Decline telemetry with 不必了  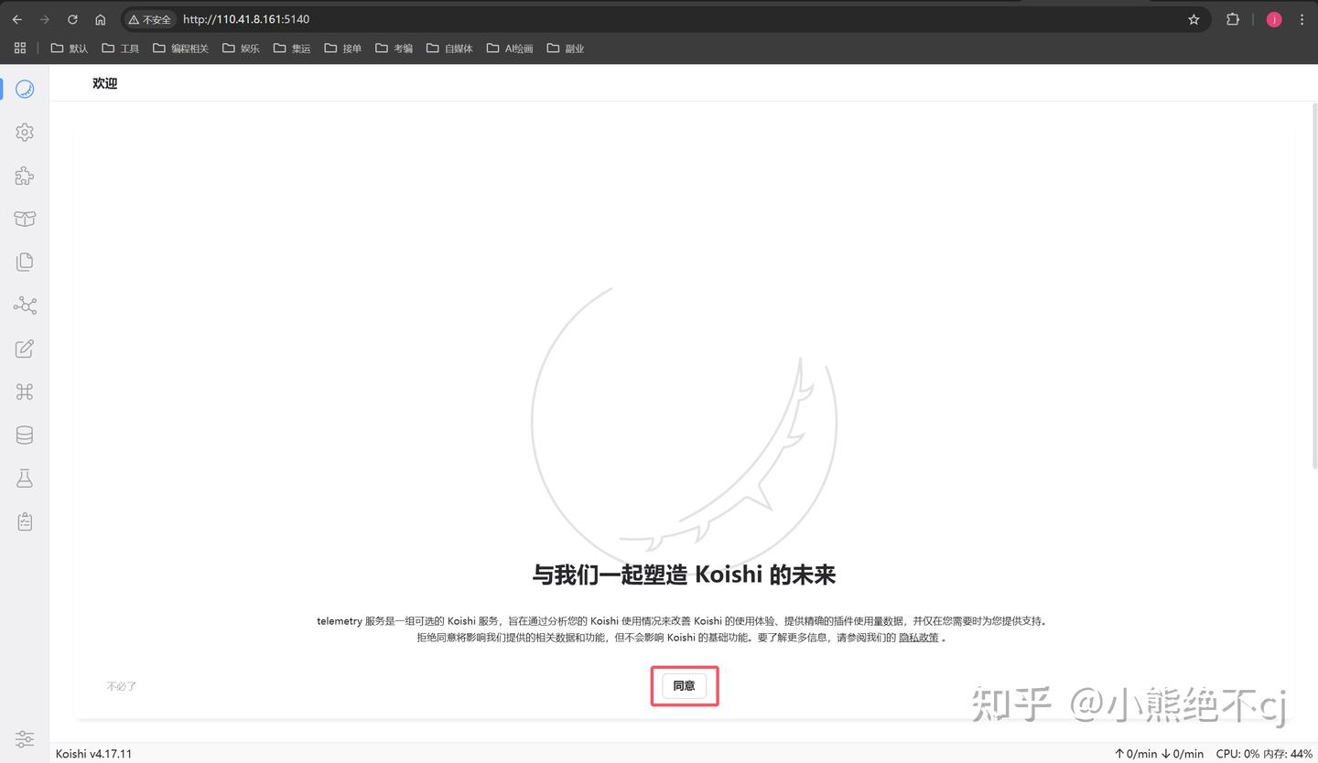(x=122, y=686)
